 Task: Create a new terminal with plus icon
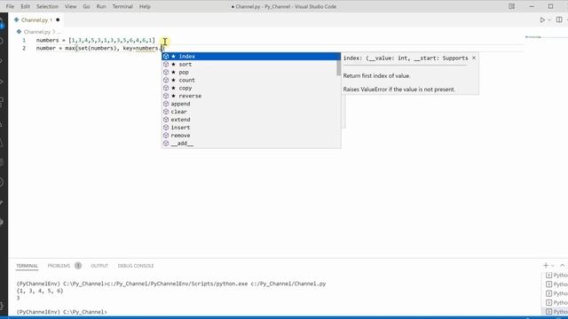coord(546,266)
